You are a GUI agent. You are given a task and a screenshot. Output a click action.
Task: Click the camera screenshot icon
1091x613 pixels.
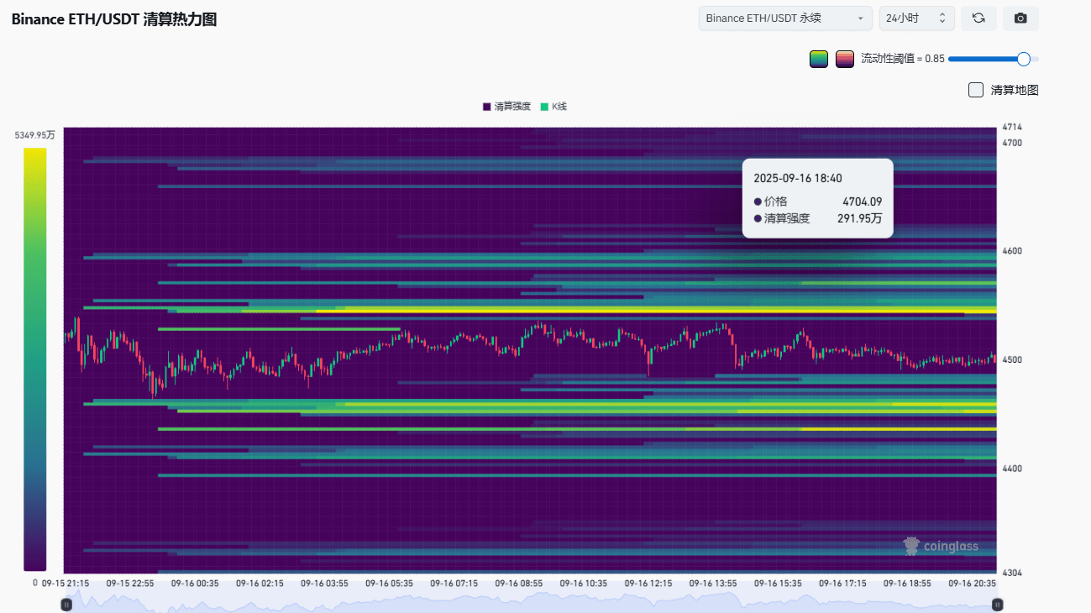1020,18
